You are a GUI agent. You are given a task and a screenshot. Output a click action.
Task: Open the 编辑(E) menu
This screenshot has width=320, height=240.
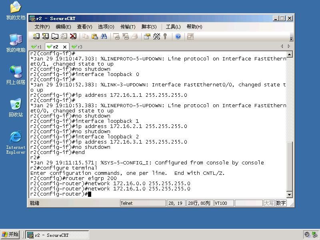63,27
